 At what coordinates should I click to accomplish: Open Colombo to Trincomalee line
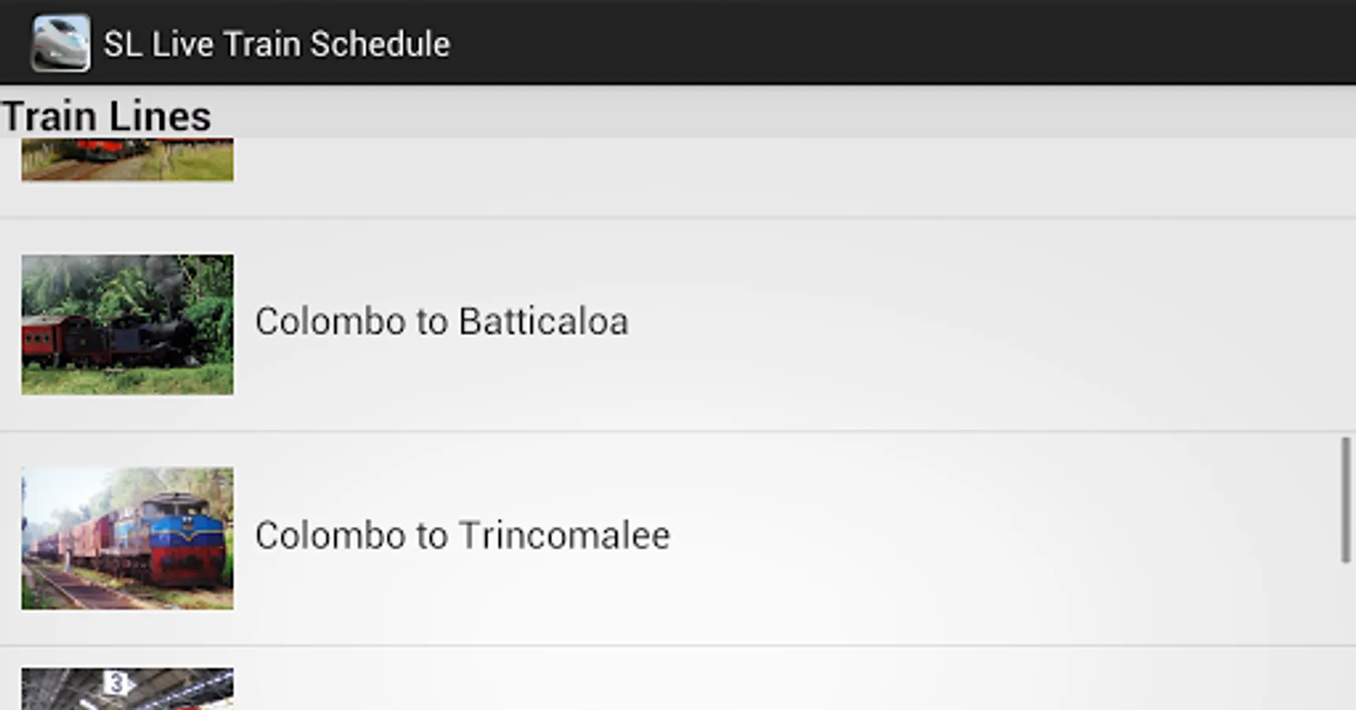click(x=462, y=536)
